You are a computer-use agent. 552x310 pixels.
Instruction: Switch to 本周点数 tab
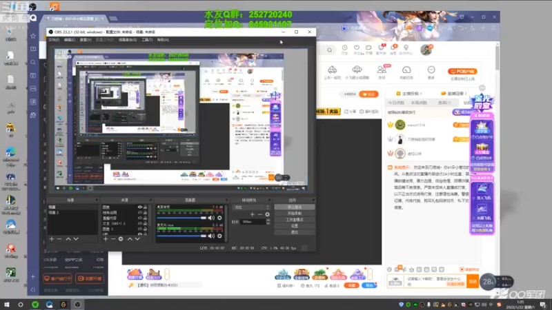[419, 103]
